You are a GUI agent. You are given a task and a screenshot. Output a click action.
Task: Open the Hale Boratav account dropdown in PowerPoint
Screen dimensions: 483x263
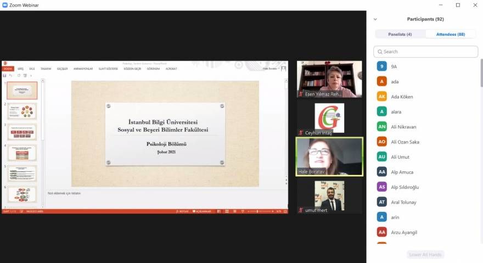click(x=271, y=69)
